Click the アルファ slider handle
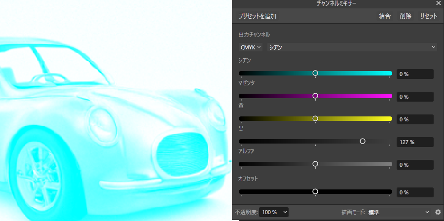Viewport: 444px width, 221px height. click(315, 164)
